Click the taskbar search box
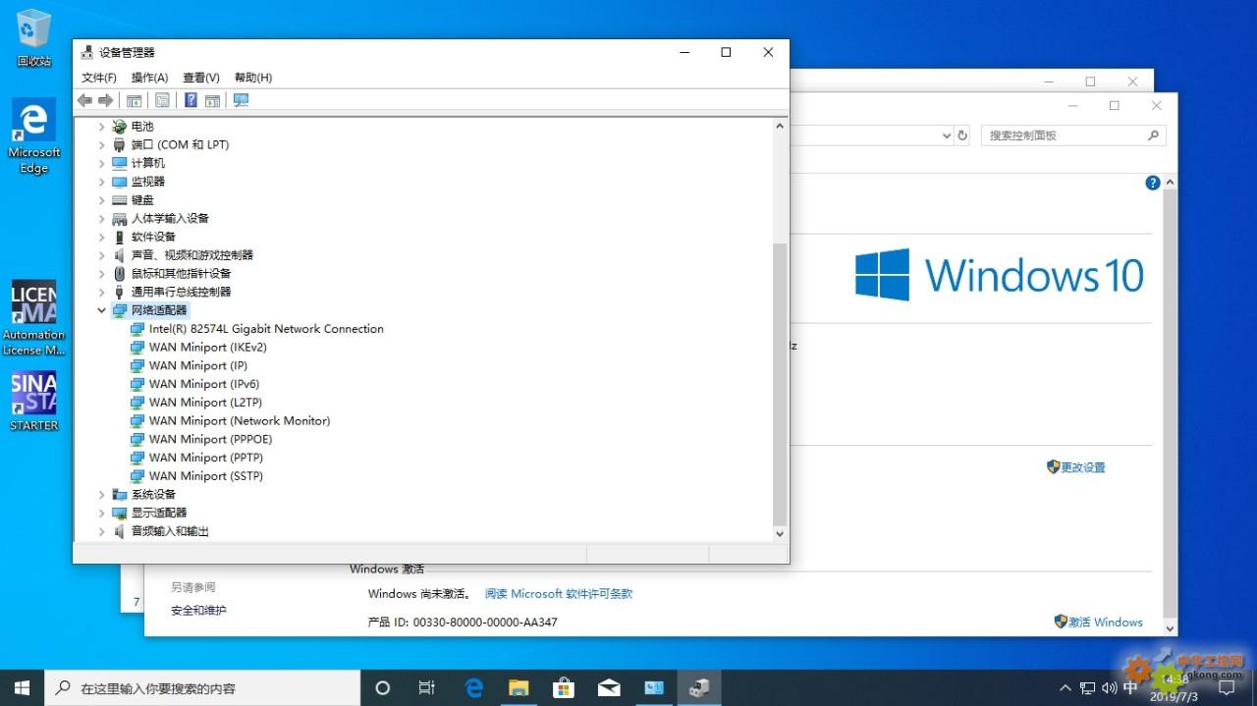The height and width of the screenshot is (706, 1257). pyautogui.click(x=203, y=688)
